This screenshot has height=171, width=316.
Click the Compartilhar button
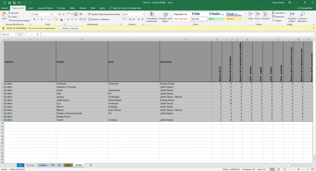click(305, 8)
